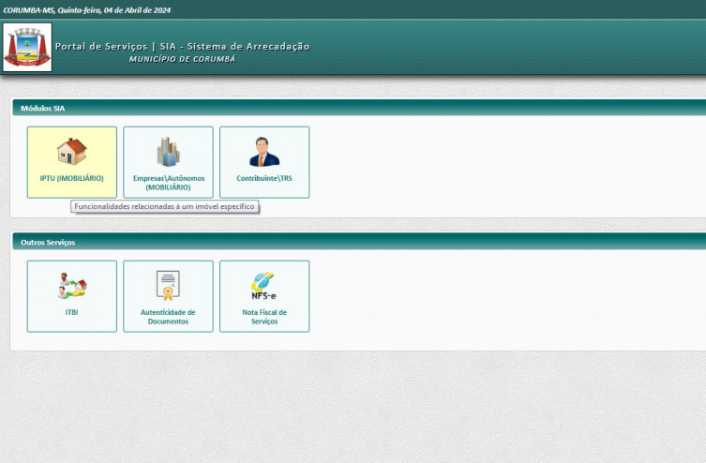This screenshot has width=706, height=463.
Task: Click the NFS-e logo icon
Action: point(263,285)
